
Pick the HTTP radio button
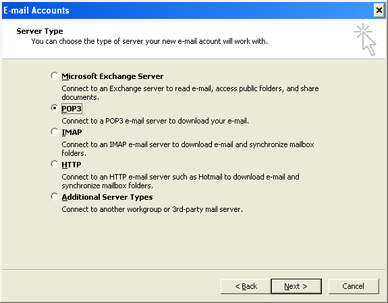[54, 164]
